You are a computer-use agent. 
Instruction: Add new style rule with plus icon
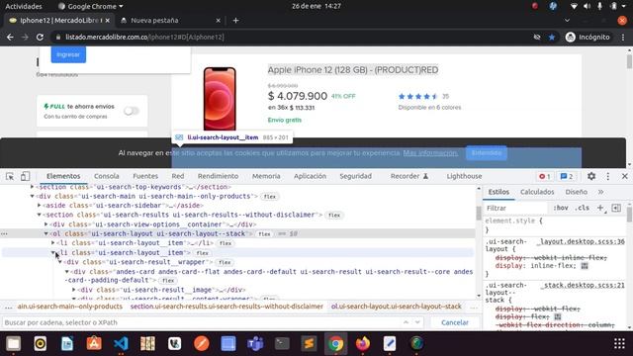pos(600,208)
